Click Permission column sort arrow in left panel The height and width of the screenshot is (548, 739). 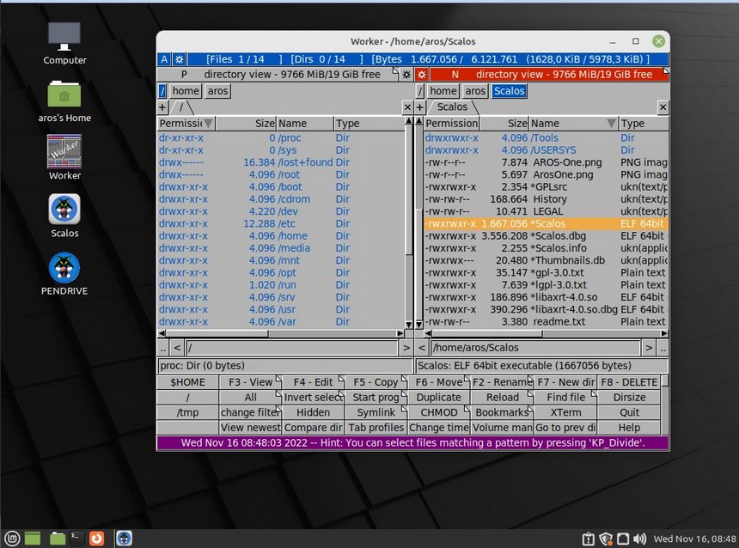click(208, 124)
